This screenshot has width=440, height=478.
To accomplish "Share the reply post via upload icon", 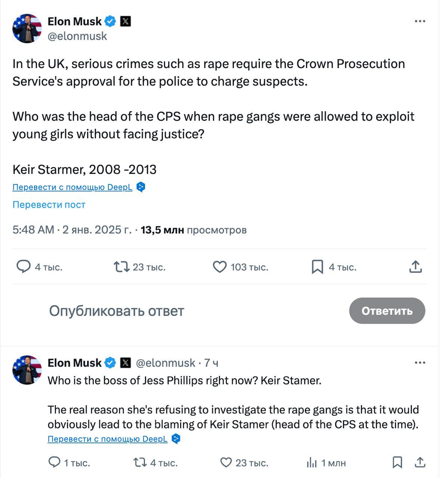I will (x=420, y=462).
